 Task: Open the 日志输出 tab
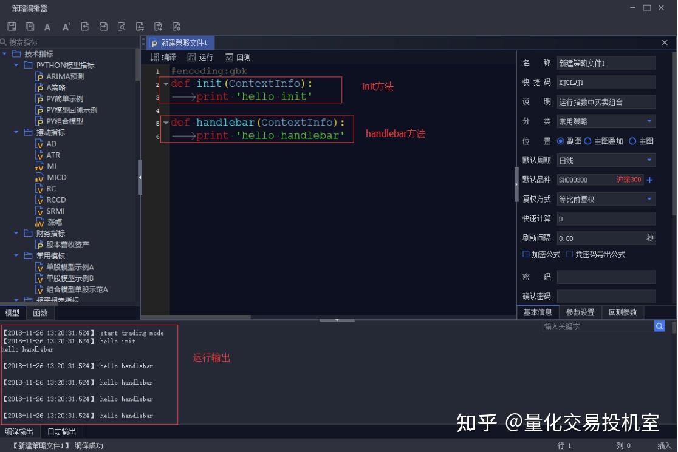tap(61, 431)
